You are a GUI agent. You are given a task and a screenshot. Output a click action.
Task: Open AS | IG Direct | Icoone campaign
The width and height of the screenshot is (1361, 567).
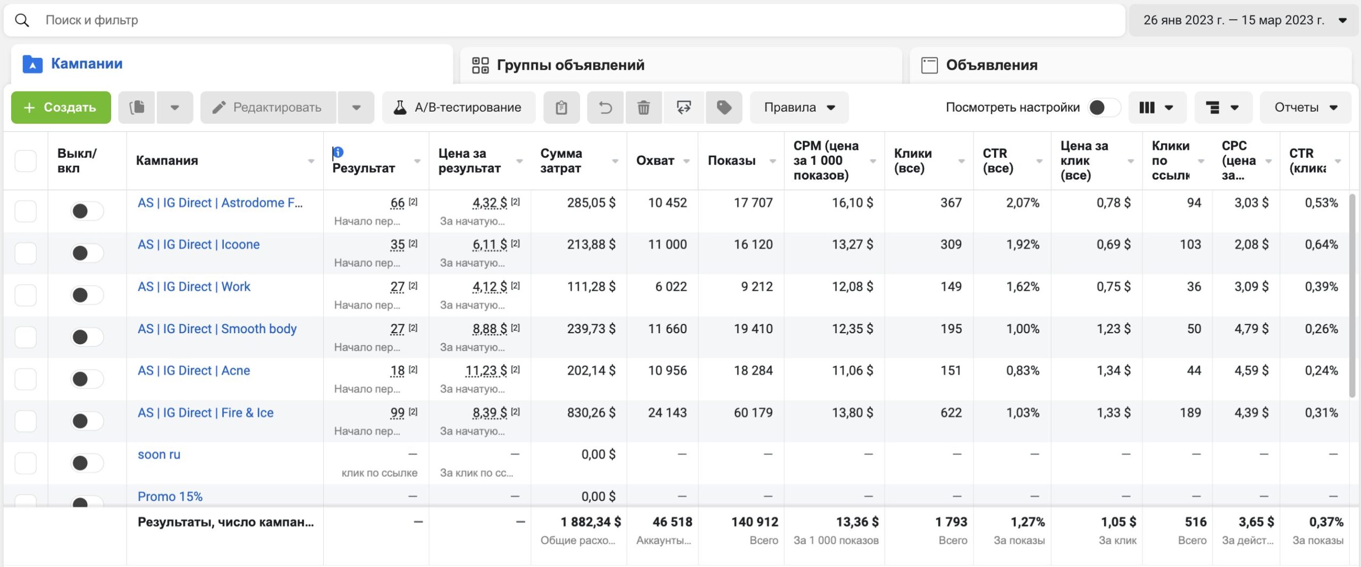click(x=199, y=244)
